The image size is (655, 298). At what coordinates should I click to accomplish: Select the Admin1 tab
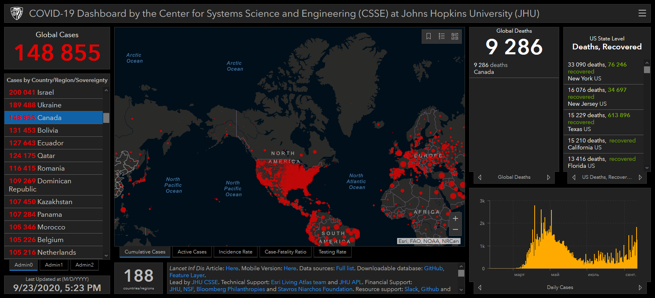click(x=54, y=265)
